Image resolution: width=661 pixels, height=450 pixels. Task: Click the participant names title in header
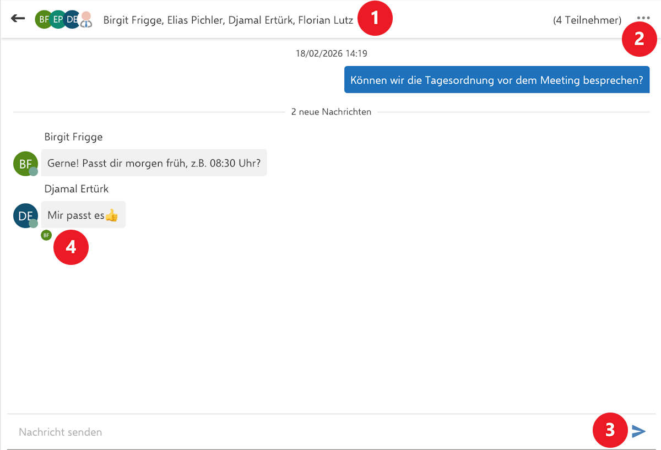[228, 20]
